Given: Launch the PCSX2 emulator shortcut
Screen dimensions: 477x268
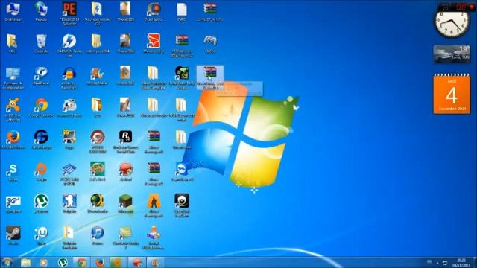Looking at the screenshot, I should click(x=69, y=173).
